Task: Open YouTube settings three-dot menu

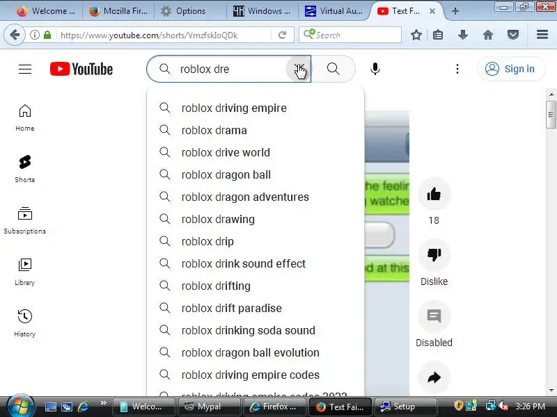Action: point(457,69)
